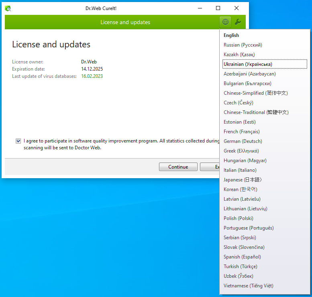Select Italian (Italiano) language

click(x=265, y=170)
